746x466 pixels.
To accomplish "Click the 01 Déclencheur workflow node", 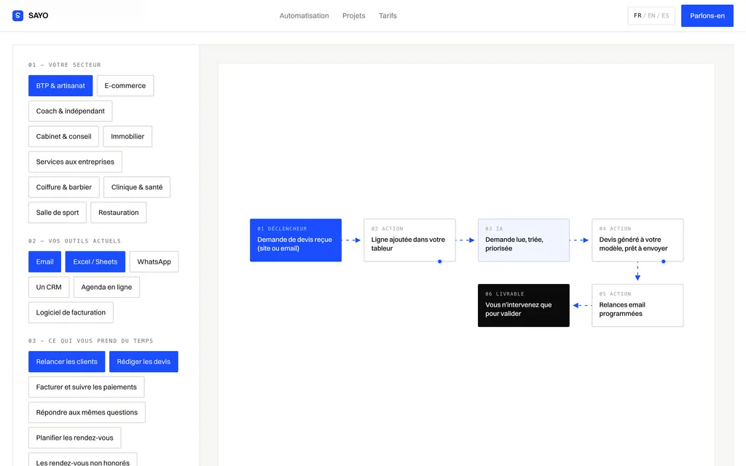I will 296,240.
